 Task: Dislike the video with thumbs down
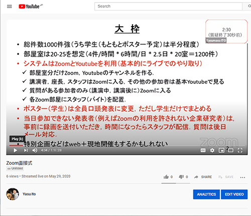coord(183,177)
